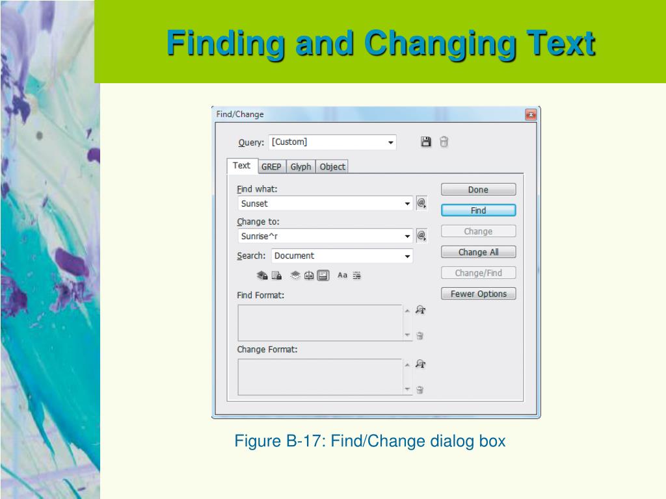The width and height of the screenshot is (666, 499).
Task: Toggle Whole Word option
Action: (357, 275)
